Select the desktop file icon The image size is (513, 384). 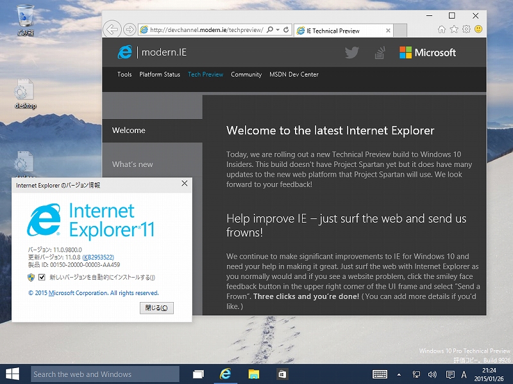click(25, 94)
